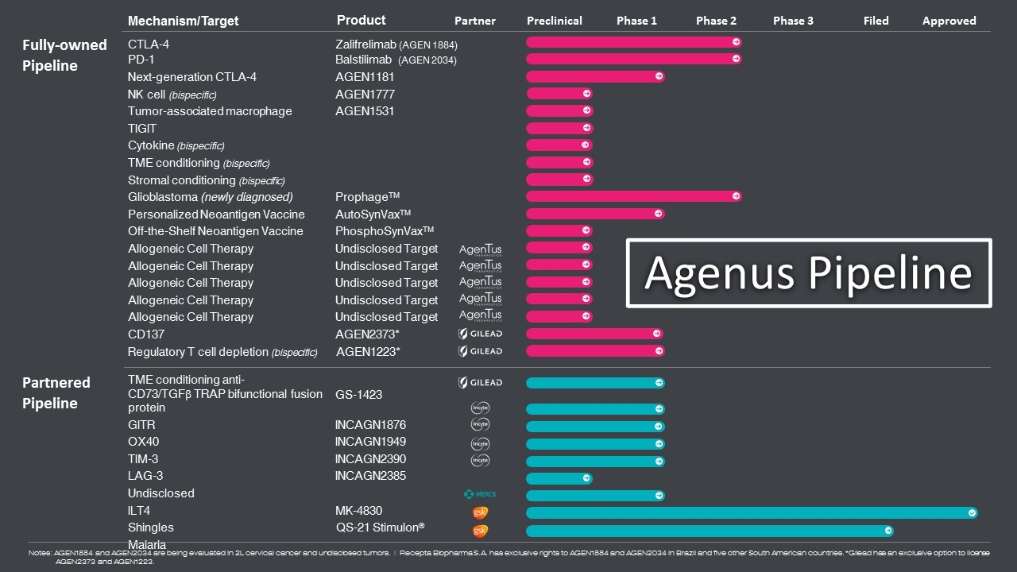Click the Product column header
Screen dimensions: 1017x572
pos(362,21)
